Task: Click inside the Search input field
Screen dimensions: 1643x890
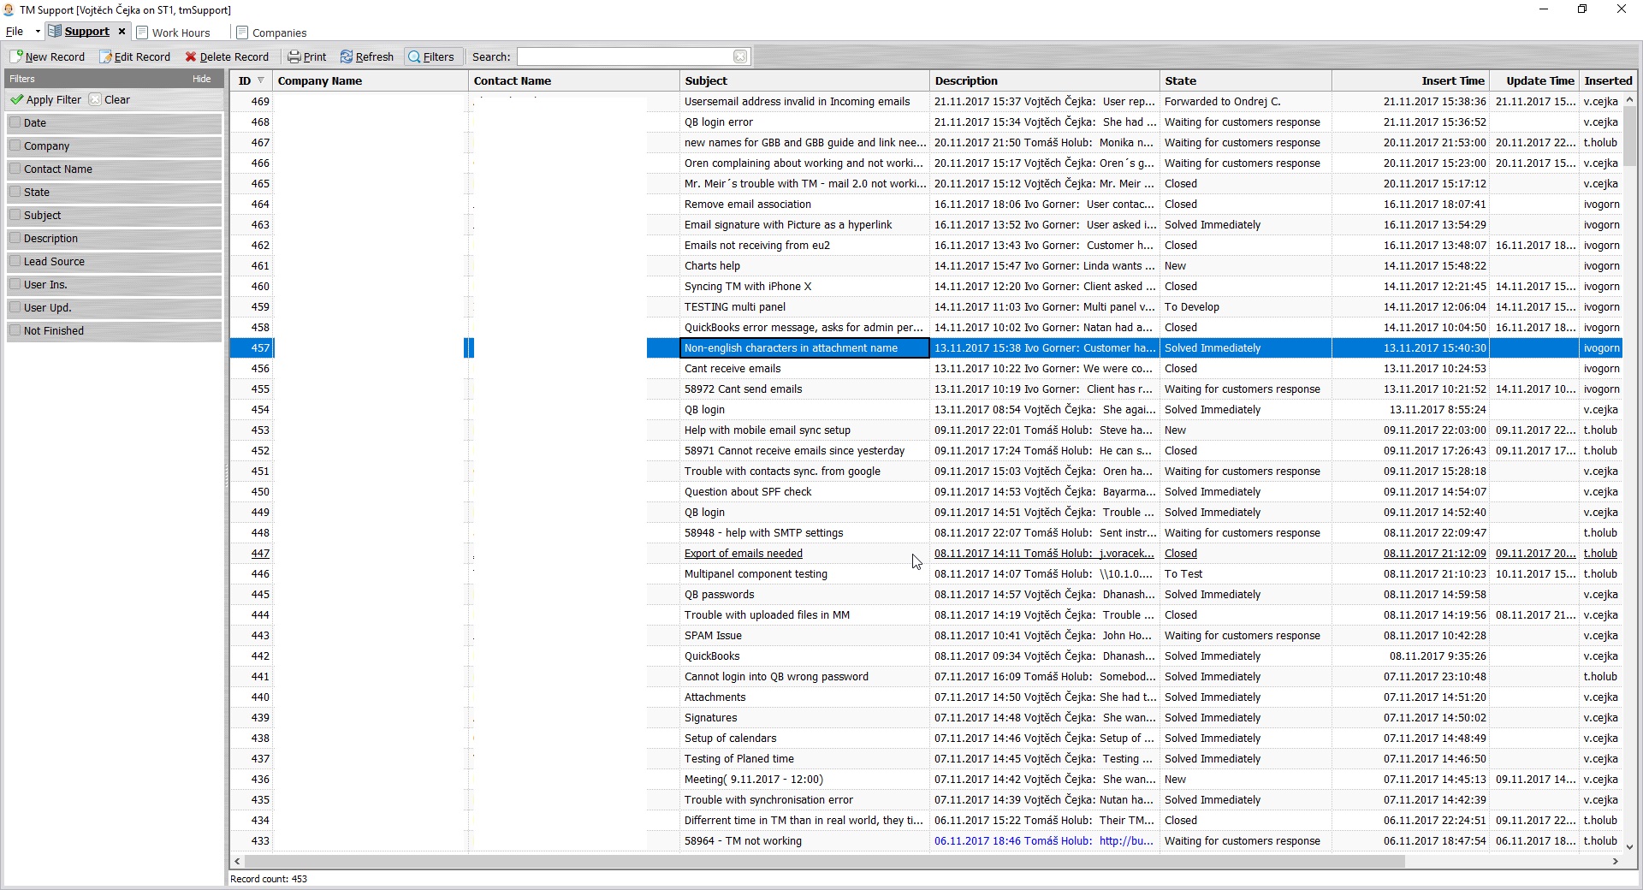Action: click(625, 56)
